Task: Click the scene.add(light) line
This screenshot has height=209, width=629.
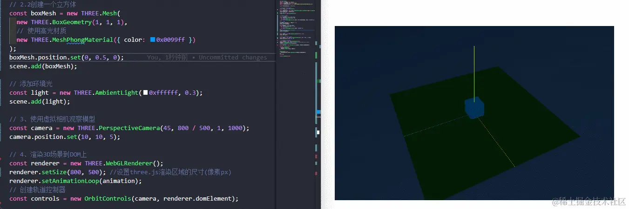Action: click(40, 102)
